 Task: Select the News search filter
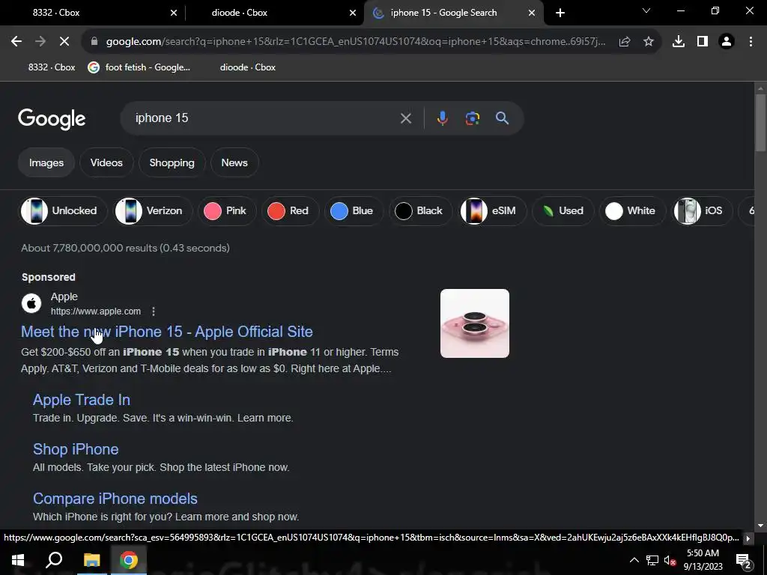pyautogui.click(x=234, y=162)
